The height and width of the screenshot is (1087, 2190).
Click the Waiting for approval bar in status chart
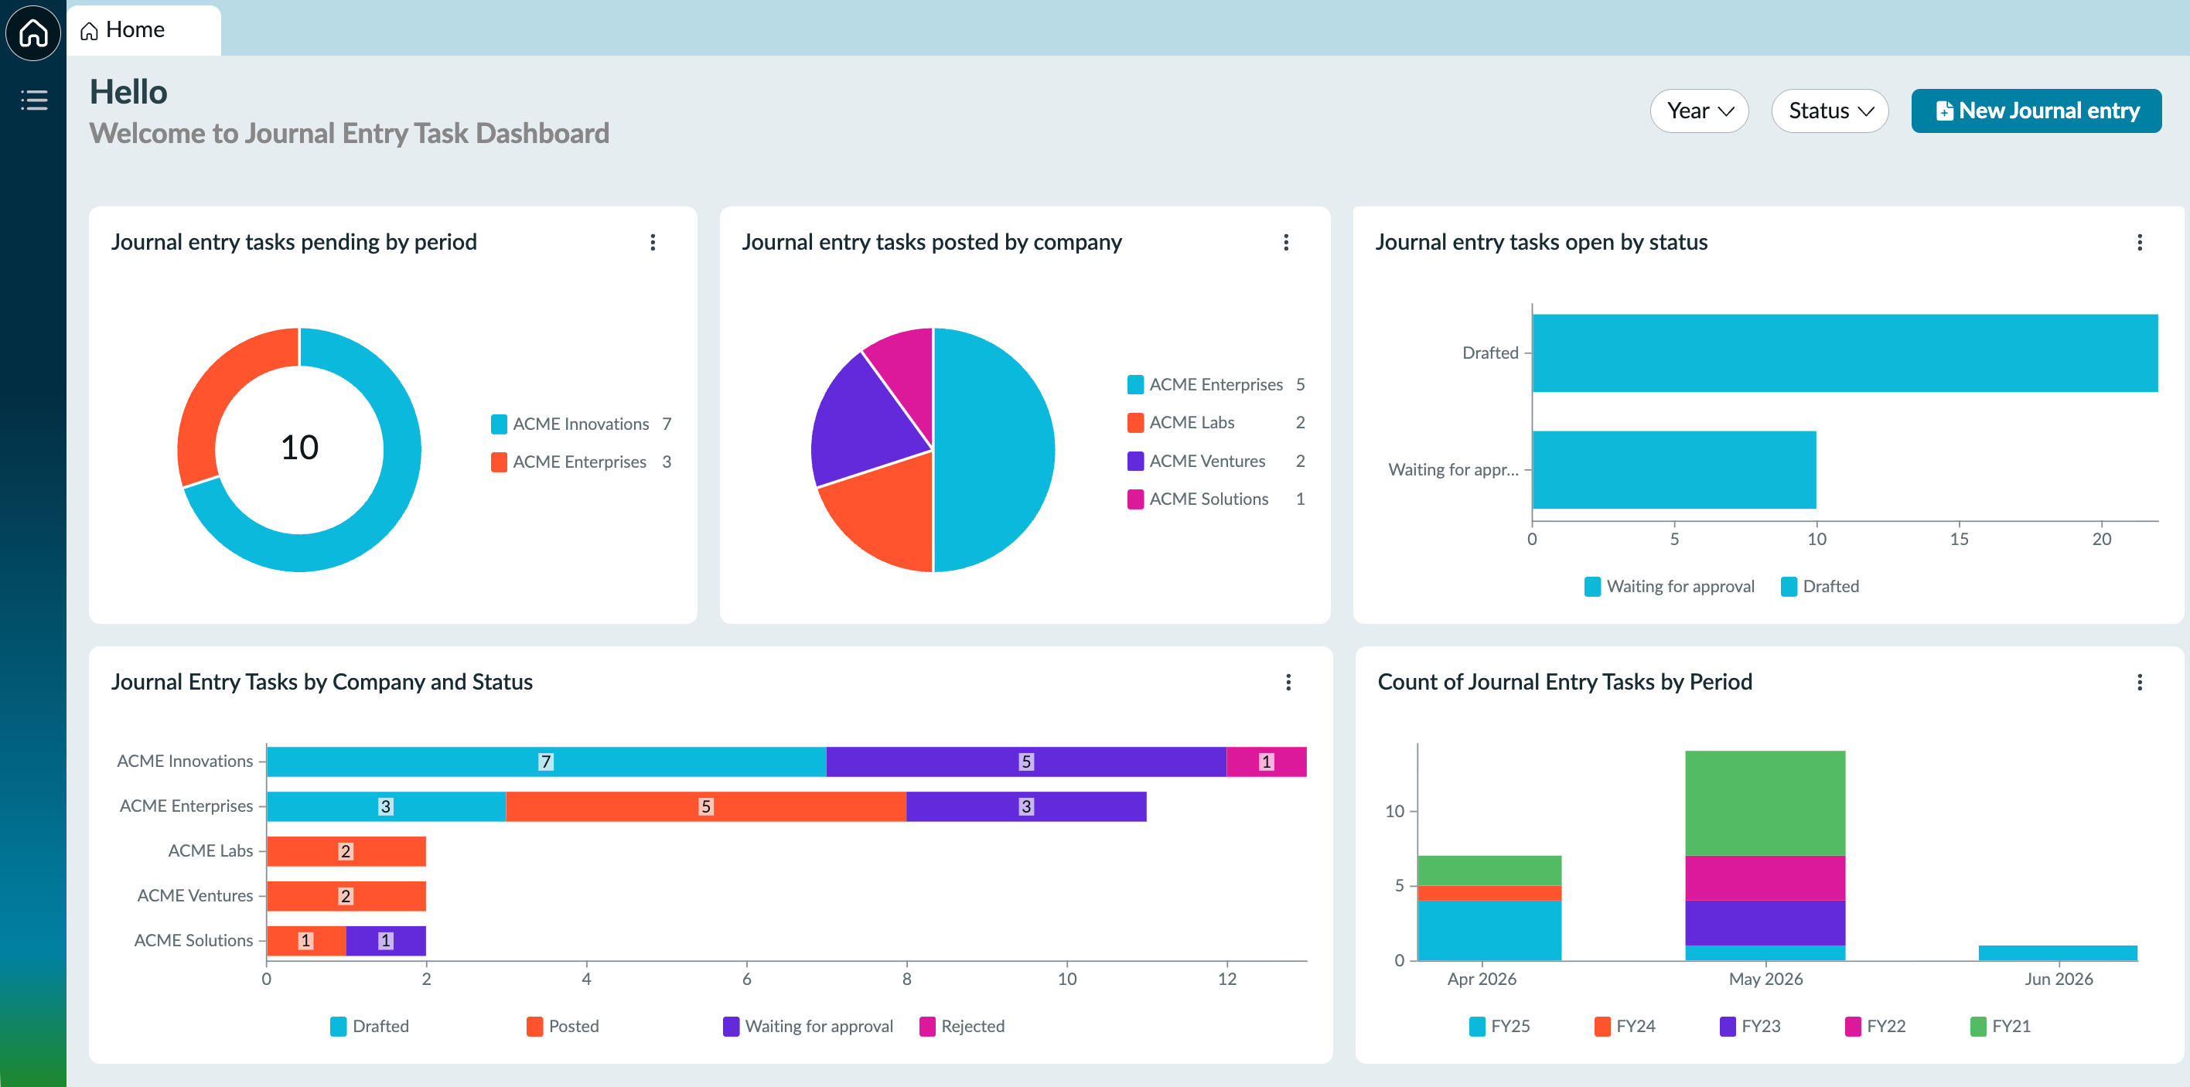[x=1674, y=469]
